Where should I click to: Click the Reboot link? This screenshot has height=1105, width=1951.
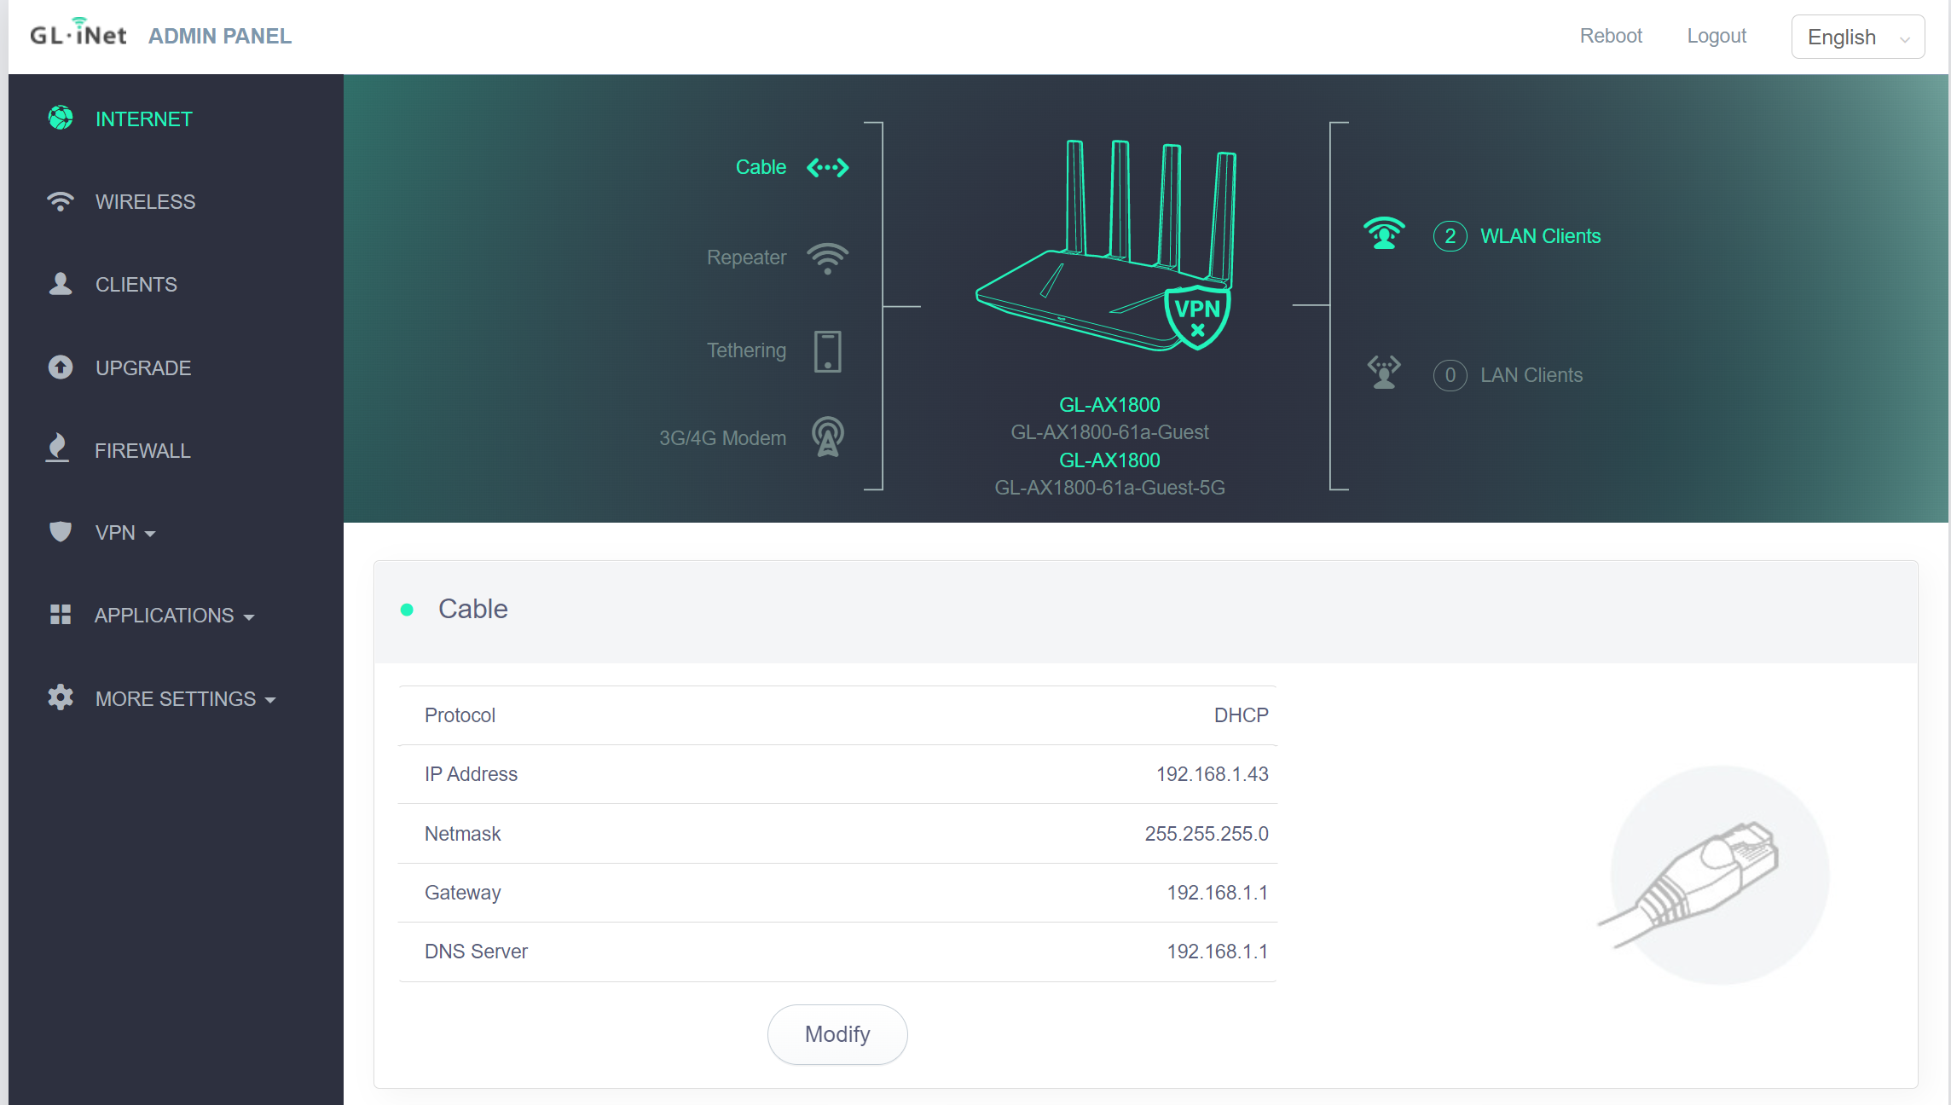[x=1611, y=36]
